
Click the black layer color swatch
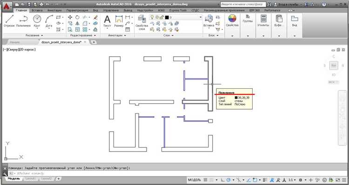pos(167,17)
